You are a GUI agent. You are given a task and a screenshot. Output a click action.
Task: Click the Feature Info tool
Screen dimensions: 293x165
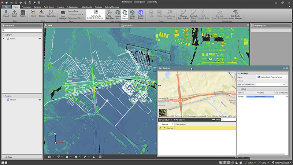point(118,14)
